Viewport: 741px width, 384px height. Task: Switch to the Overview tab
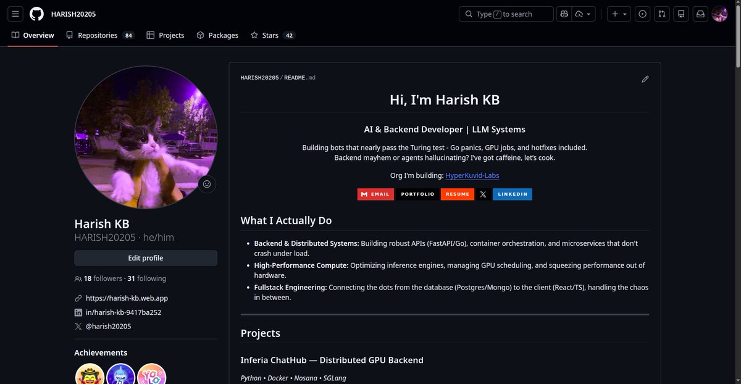(x=33, y=35)
